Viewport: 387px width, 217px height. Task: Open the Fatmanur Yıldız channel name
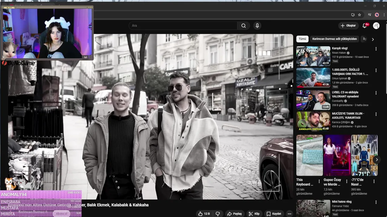coord(340,206)
